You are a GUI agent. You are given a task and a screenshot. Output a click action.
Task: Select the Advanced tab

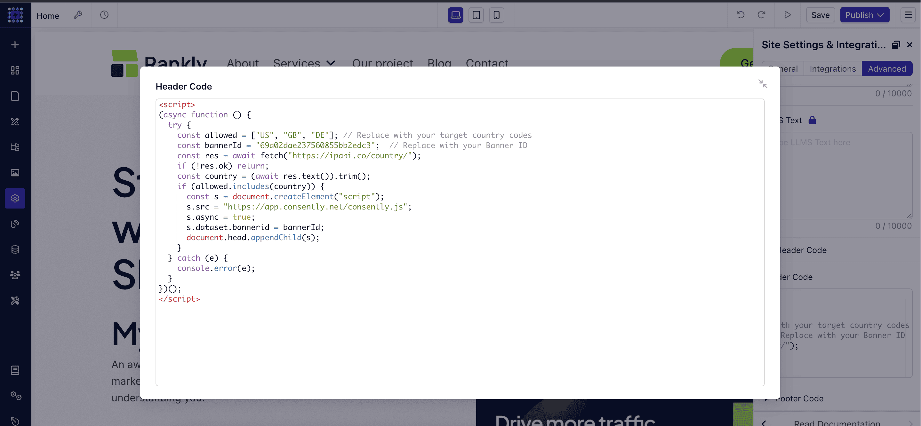coord(887,69)
